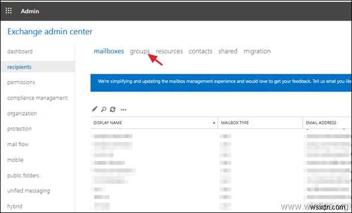Click the pencil edit icon

95,109
